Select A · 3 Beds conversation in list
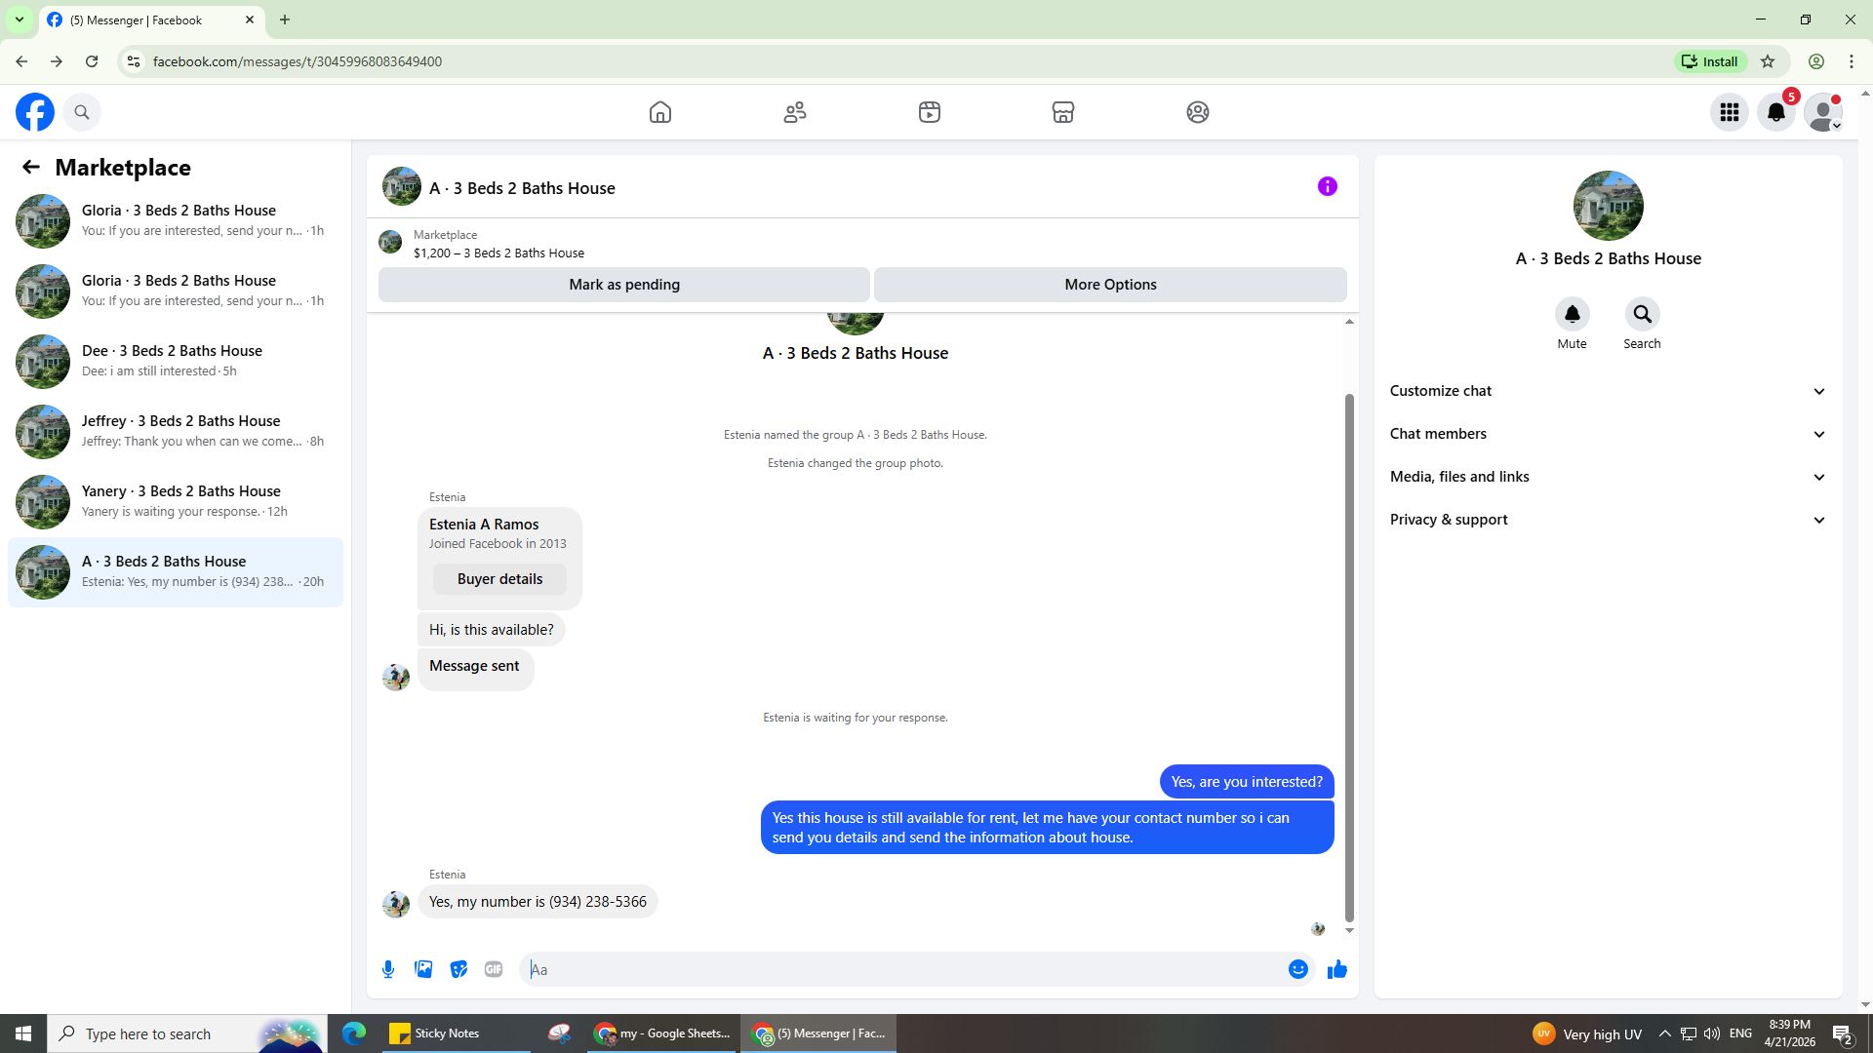 pyautogui.click(x=176, y=572)
